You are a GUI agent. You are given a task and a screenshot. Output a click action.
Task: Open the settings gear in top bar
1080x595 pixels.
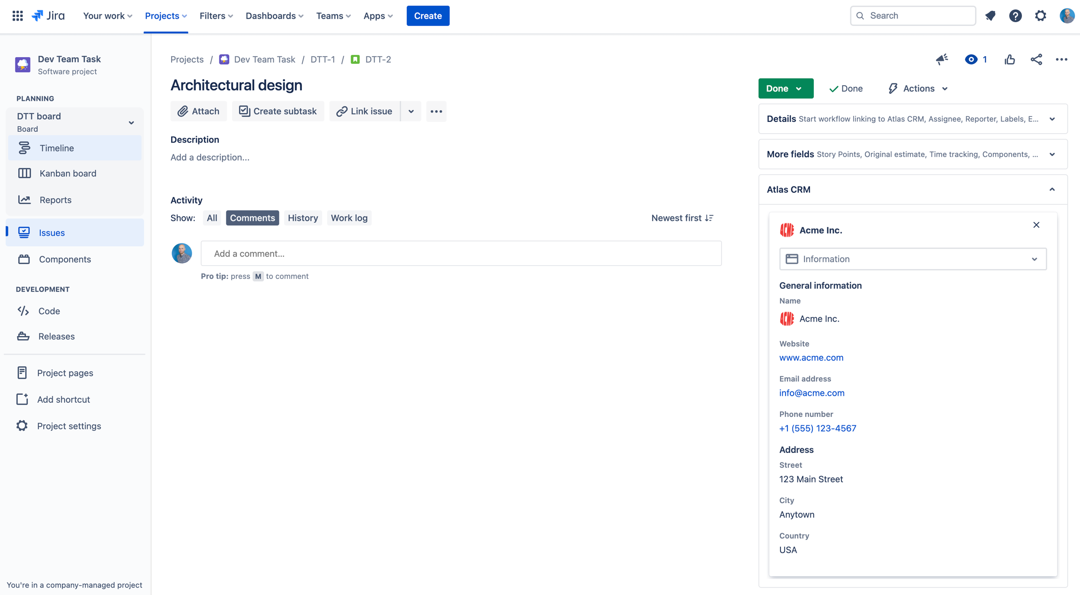click(1040, 16)
